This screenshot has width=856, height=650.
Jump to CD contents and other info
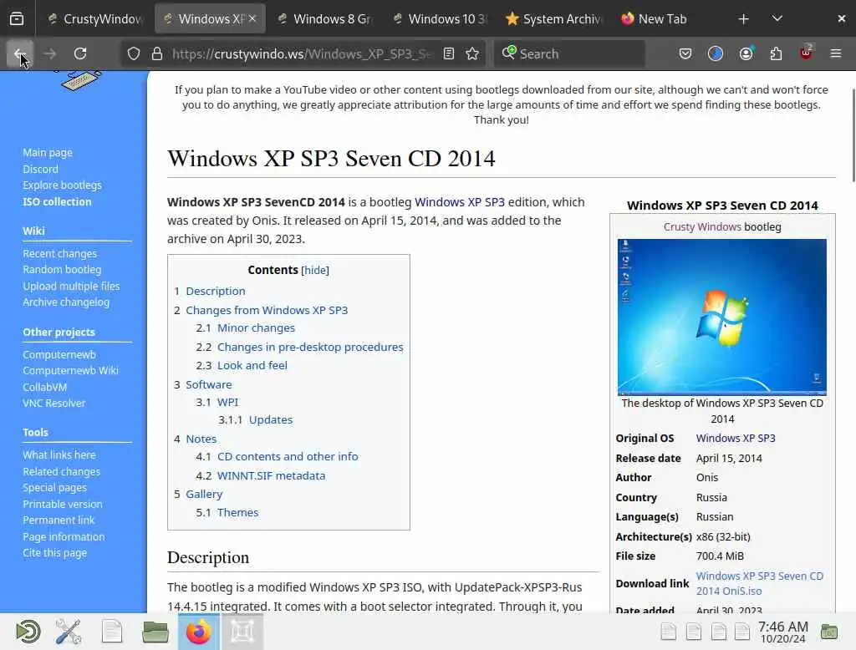[x=288, y=456]
